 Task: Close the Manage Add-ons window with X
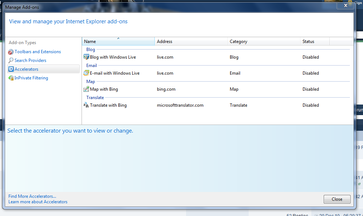[x=346, y=5]
